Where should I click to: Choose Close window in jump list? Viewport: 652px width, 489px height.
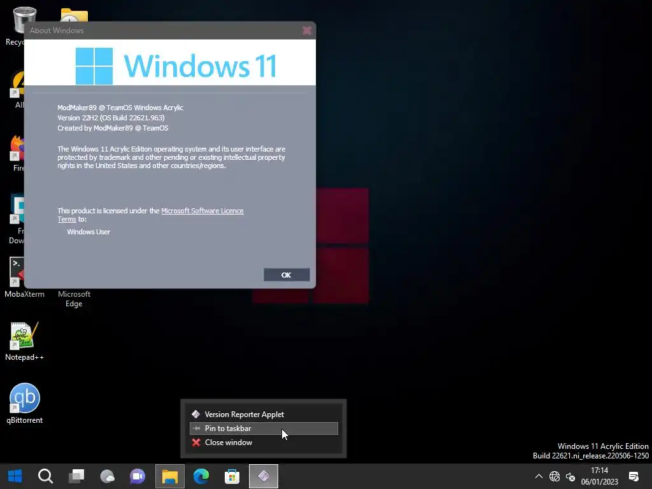(264, 443)
